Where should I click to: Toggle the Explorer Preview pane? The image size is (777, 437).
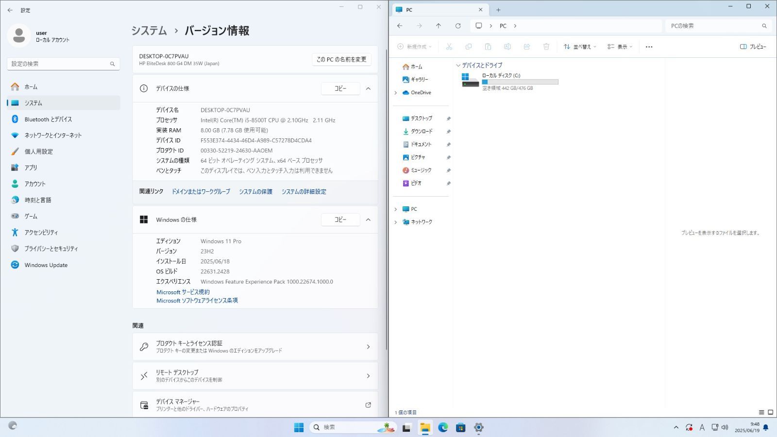753,47
